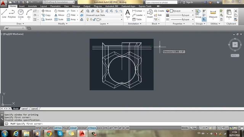Click the keyword search input field
The height and width of the screenshot is (137, 244).
click(161, 2)
